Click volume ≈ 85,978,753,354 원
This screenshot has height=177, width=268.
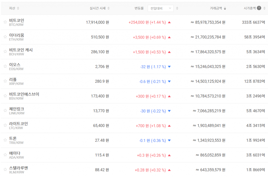point(208,22)
